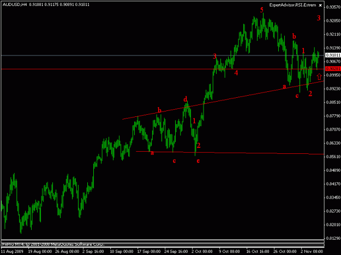This screenshot has height=255, width=341.
Task: Select the gray current bid price line
Action: (x=163, y=55)
